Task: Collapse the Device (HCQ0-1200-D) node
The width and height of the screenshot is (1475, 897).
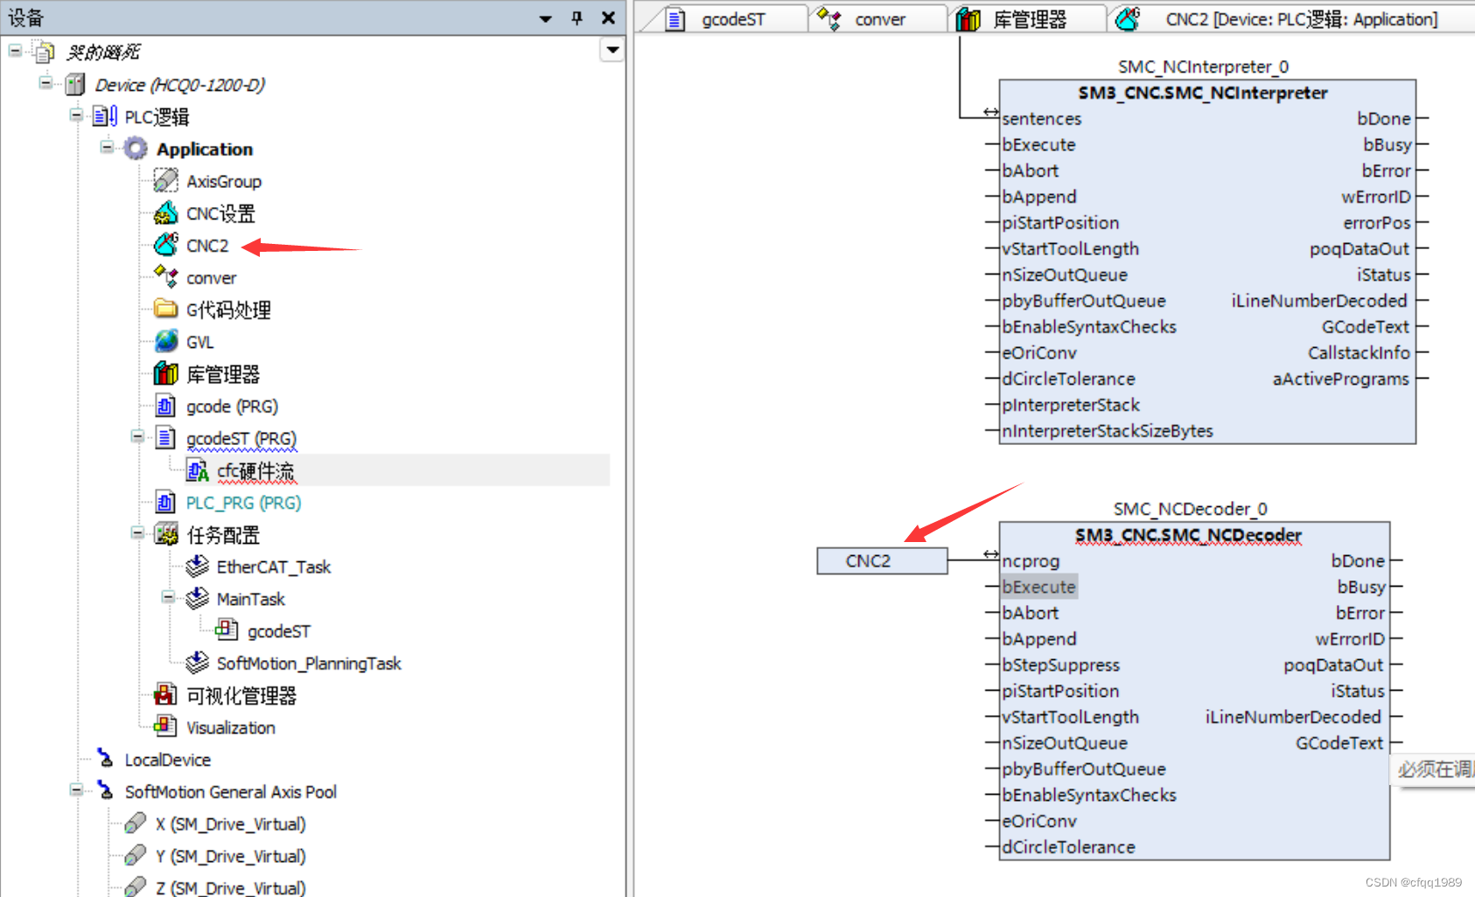Action: pos(45,83)
